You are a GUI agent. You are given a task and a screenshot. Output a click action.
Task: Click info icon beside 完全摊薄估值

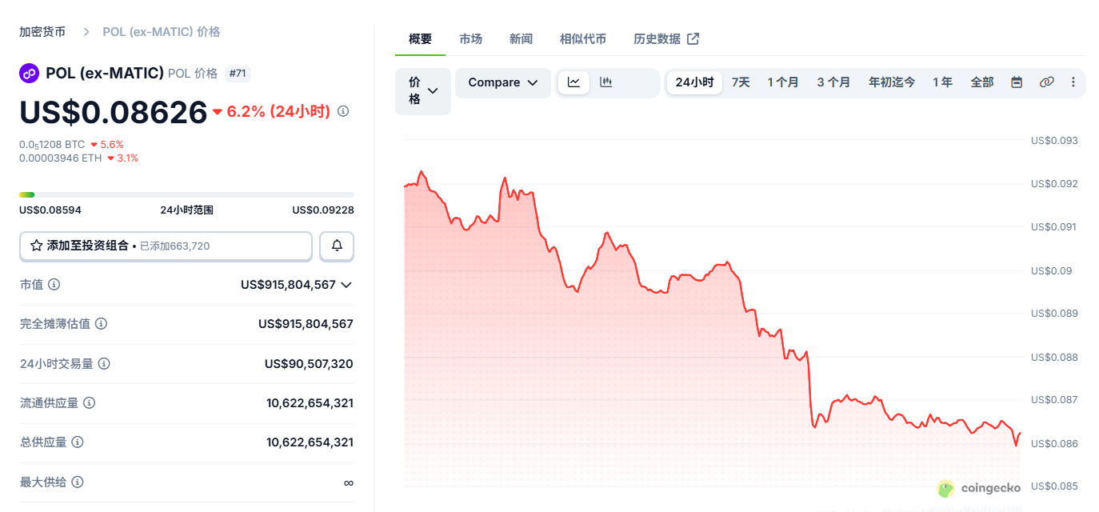[102, 324]
